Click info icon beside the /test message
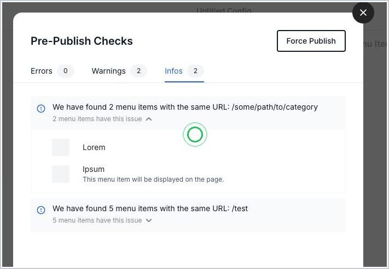Image resolution: width=389 pixels, height=269 pixels. pos(41,210)
